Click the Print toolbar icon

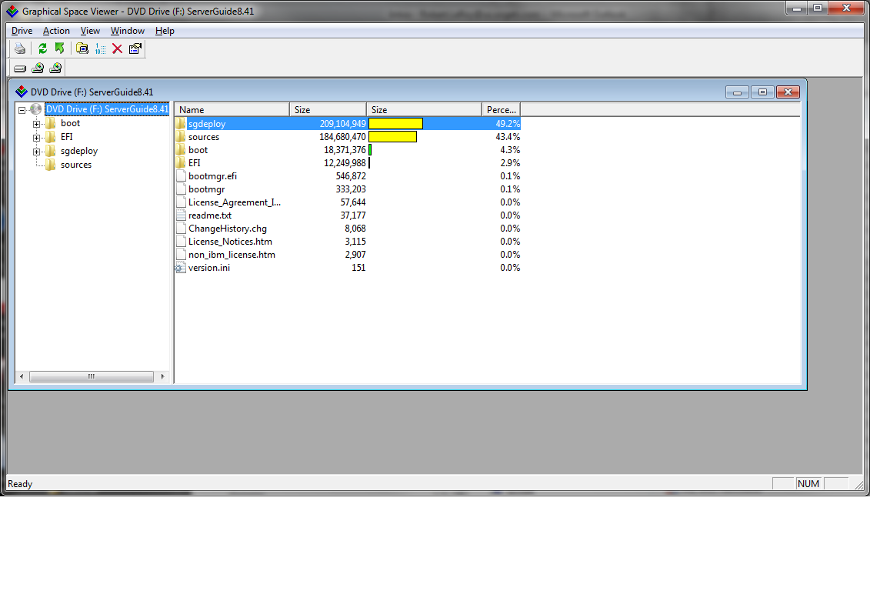point(20,48)
